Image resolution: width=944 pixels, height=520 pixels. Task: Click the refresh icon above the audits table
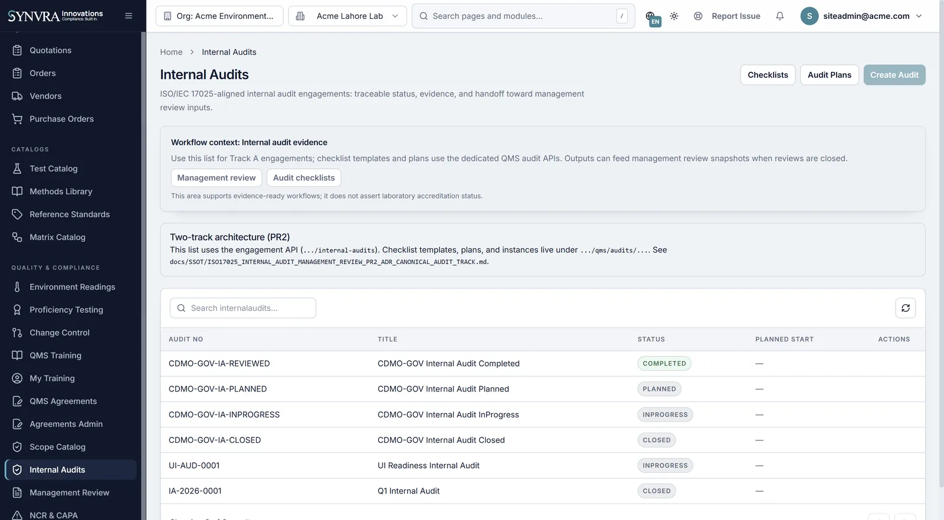(906, 308)
